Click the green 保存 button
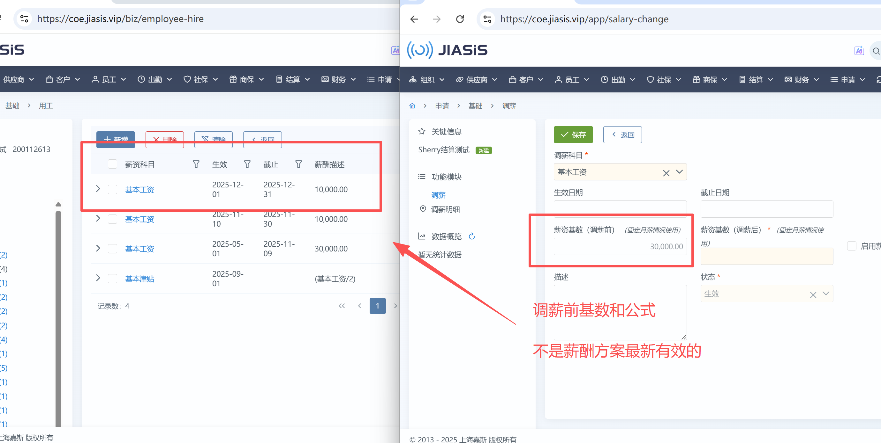Image resolution: width=881 pixels, height=443 pixels. (x=573, y=135)
